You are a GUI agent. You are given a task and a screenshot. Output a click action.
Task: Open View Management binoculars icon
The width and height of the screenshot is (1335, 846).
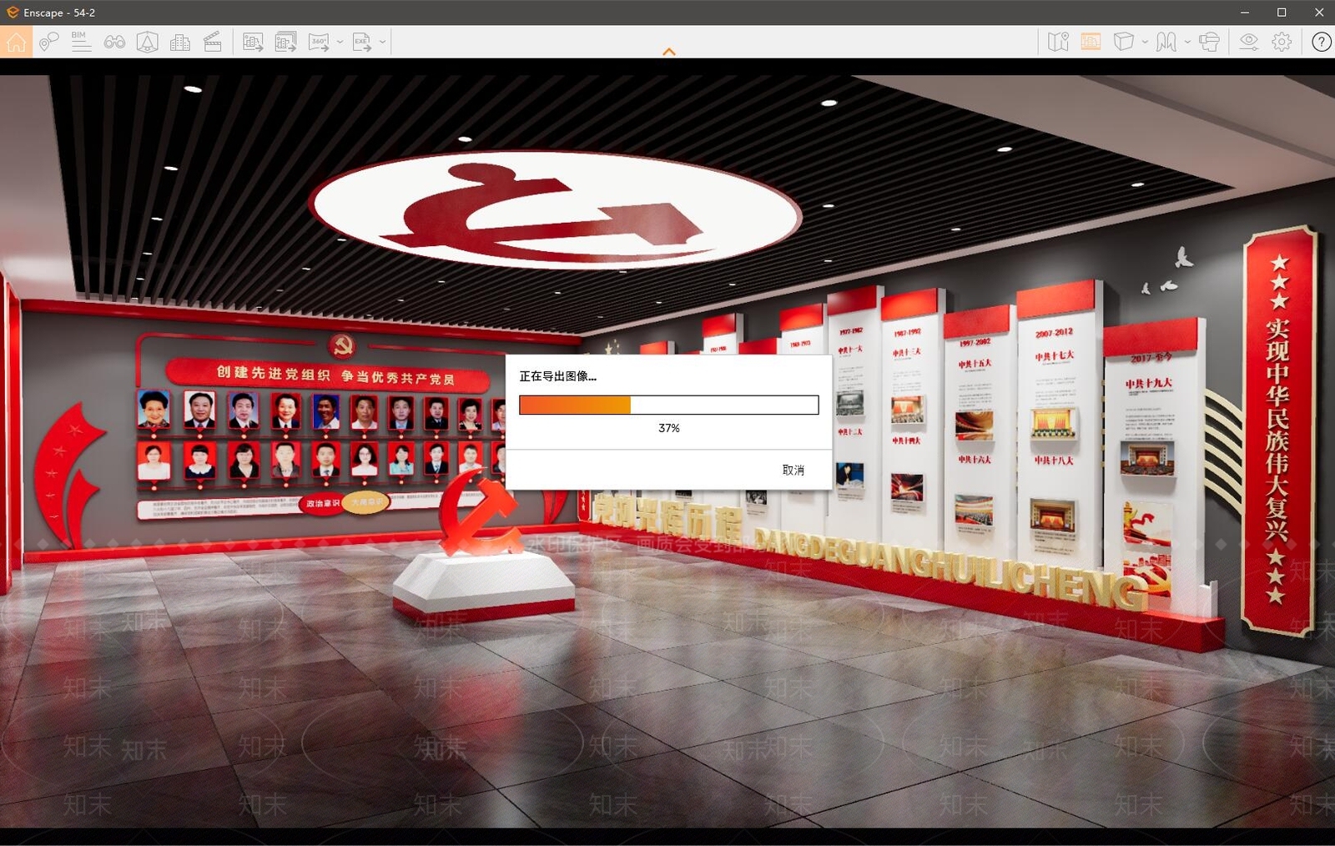(114, 42)
